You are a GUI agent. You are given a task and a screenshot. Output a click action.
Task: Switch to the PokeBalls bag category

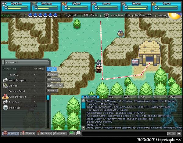pyautogui.click(x=54, y=80)
